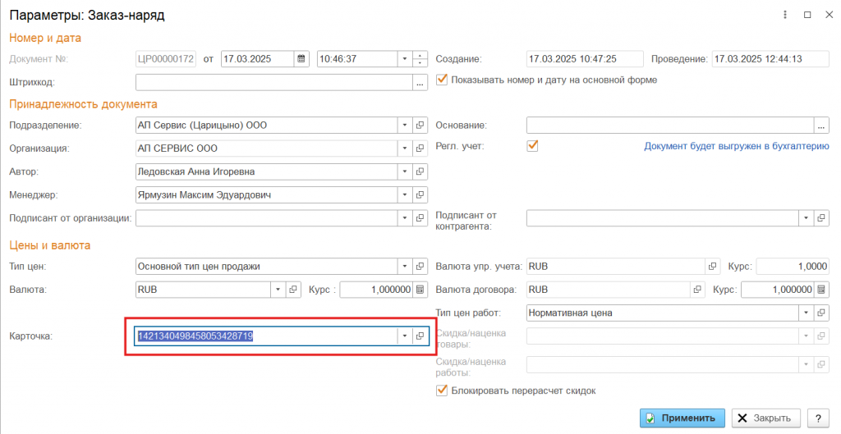Open the Подписант от контрагента dropdown
The width and height of the screenshot is (841, 434).
[804, 218]
